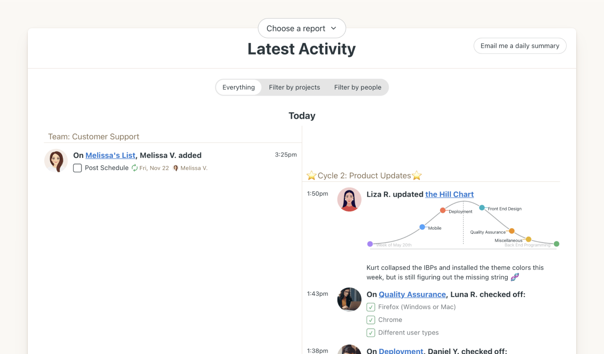Click Email me a daily summary
Image resolution: width=604 pixels, height=354 pixels.
coord(520,45)
